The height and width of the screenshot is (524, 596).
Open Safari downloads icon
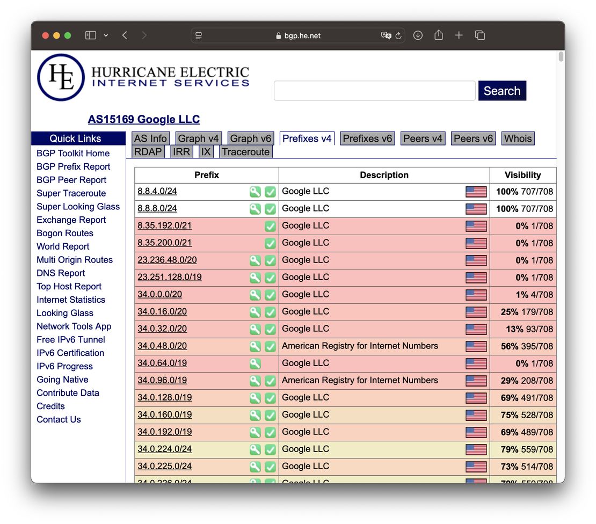(x=418, y=35)
